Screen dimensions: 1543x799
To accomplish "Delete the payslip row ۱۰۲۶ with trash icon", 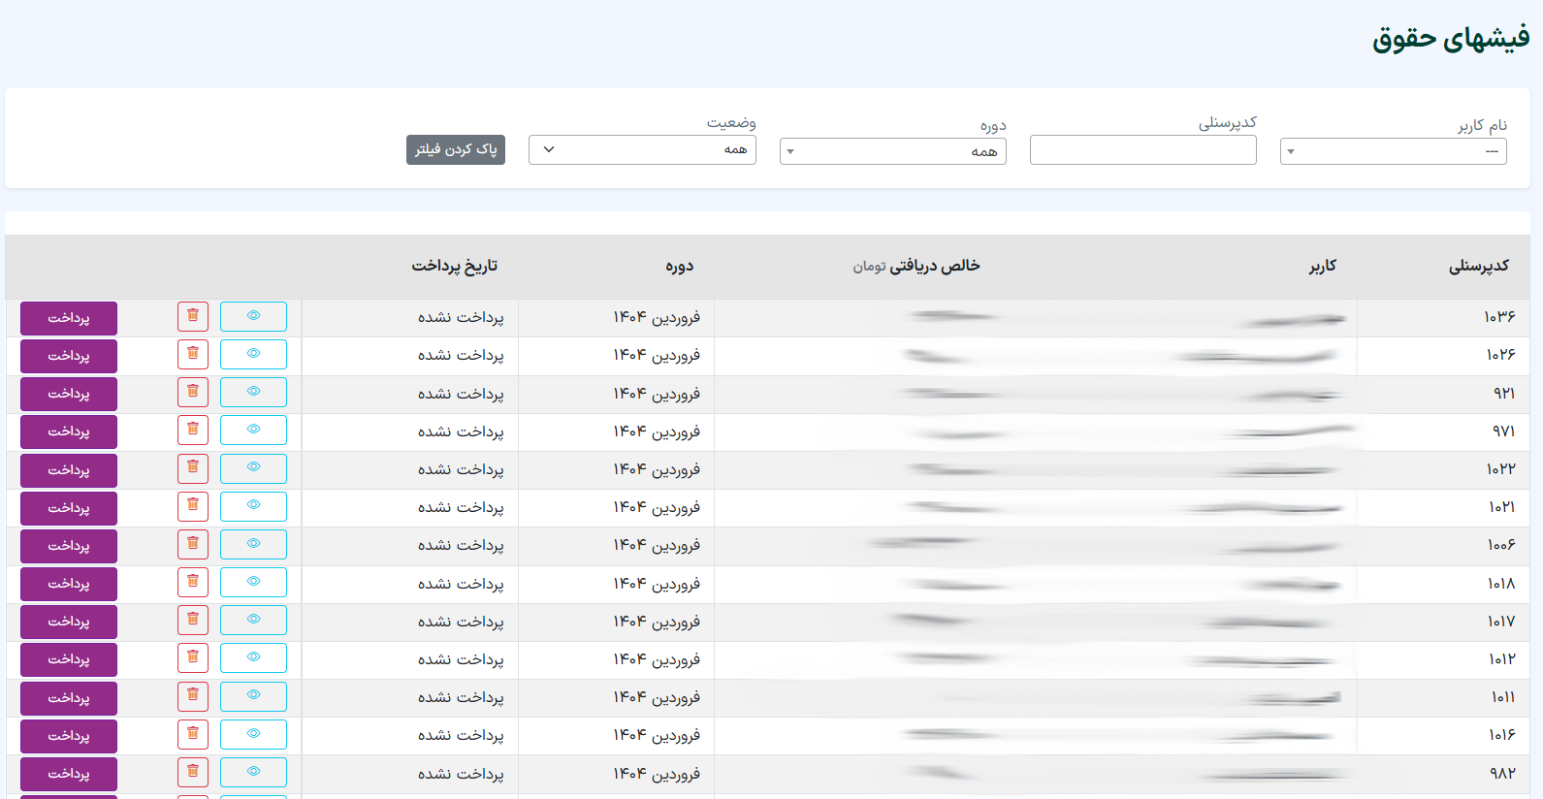I will (x=193, y=354).
